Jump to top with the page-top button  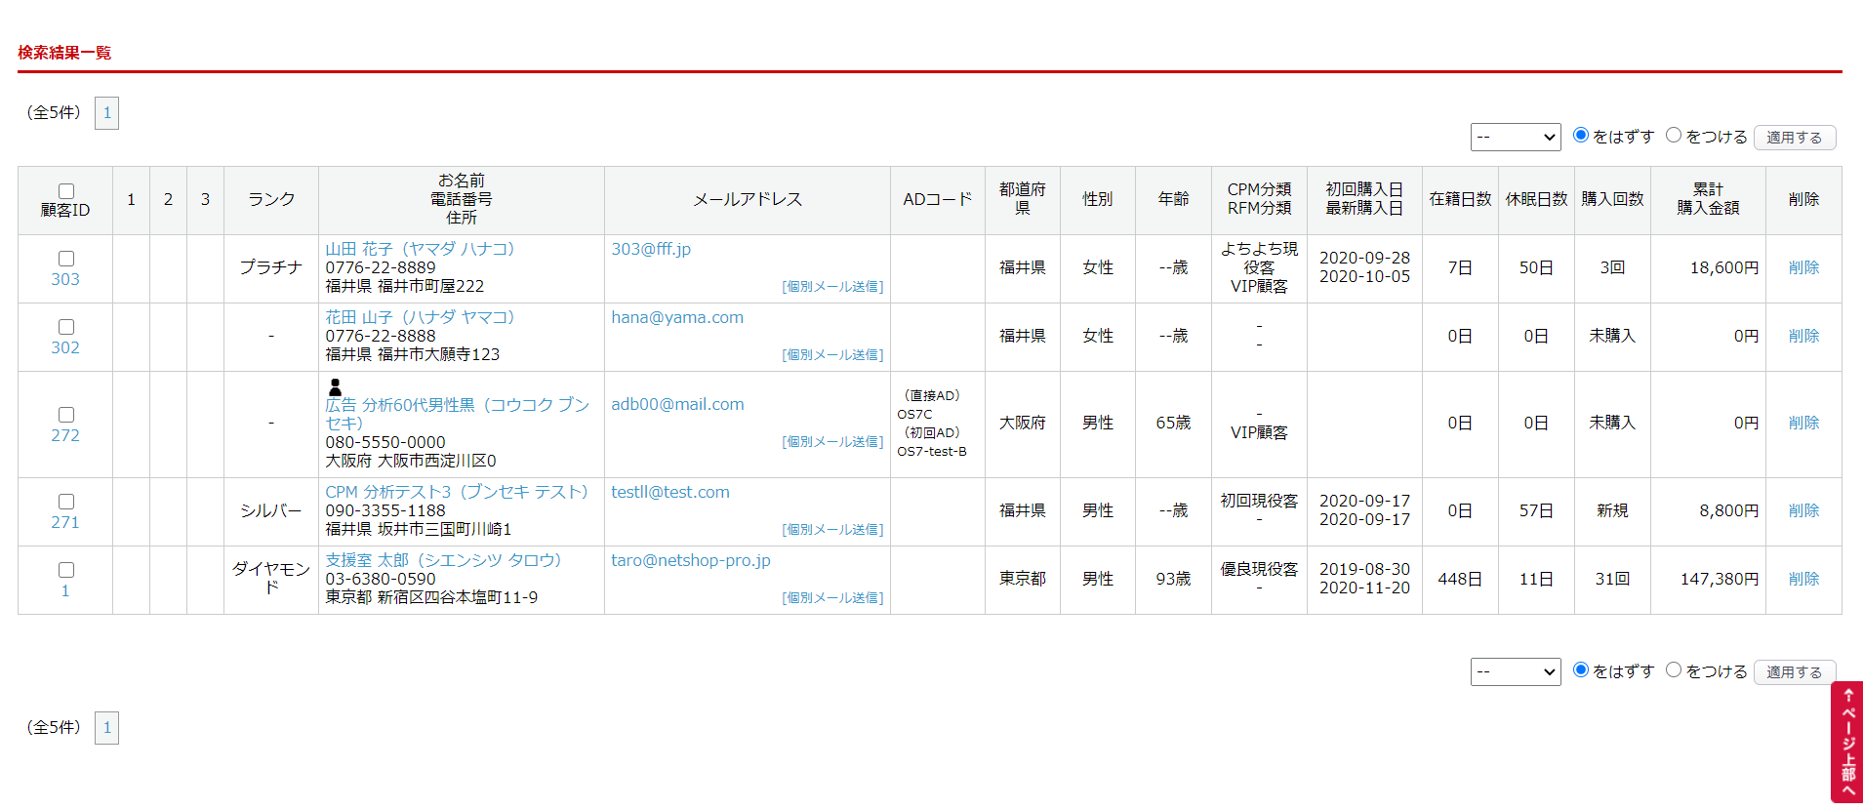pyautogui.click(x=1846, y=742)
